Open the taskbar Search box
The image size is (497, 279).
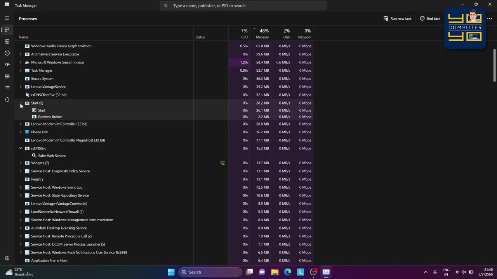tap(210, 272)
